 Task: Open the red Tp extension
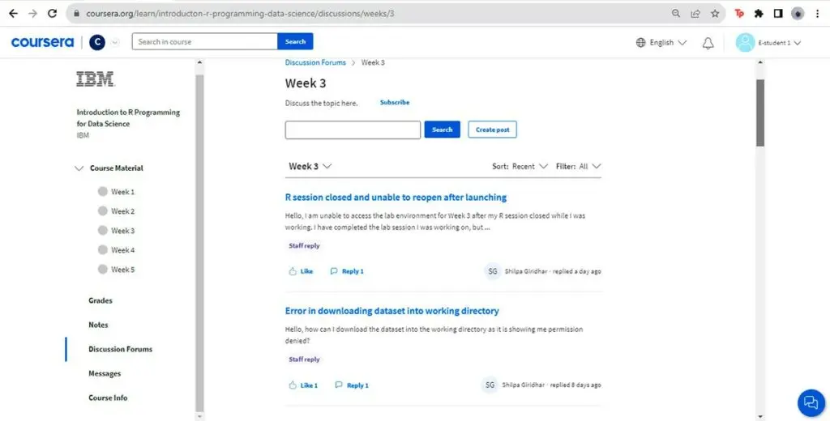[x=739, y=14]
